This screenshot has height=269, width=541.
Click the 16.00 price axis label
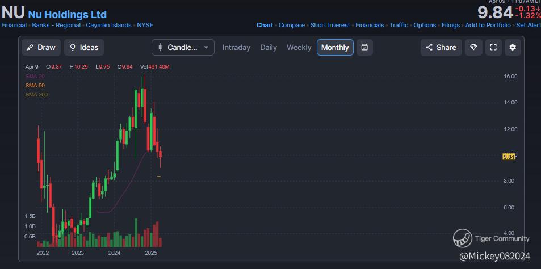tap(511, 76)
